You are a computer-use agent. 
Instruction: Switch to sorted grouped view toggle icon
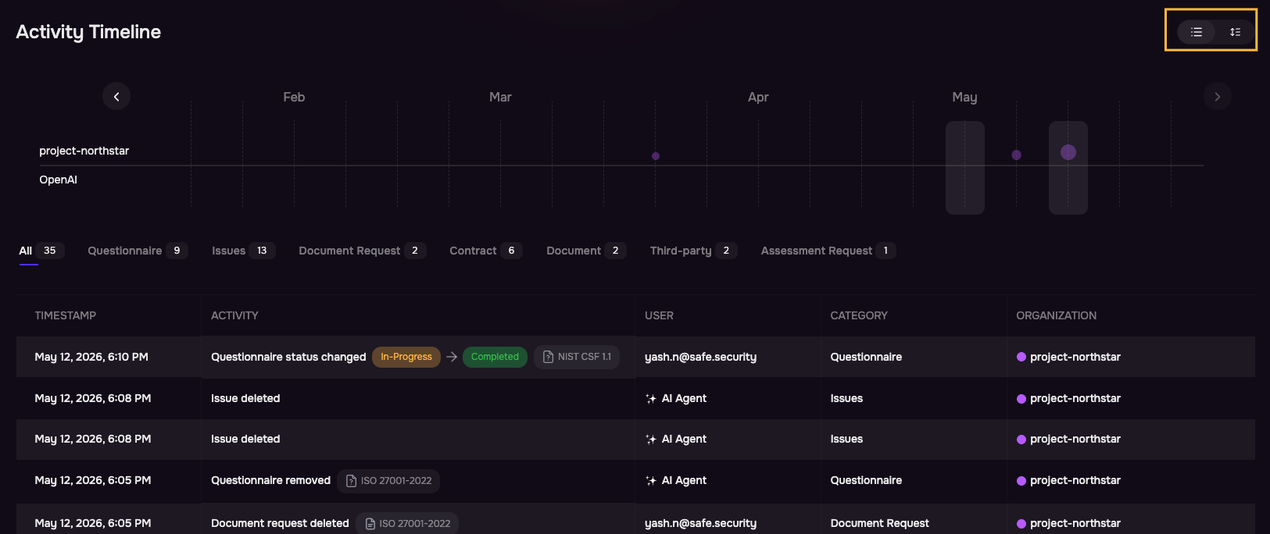pos(1235,32)
